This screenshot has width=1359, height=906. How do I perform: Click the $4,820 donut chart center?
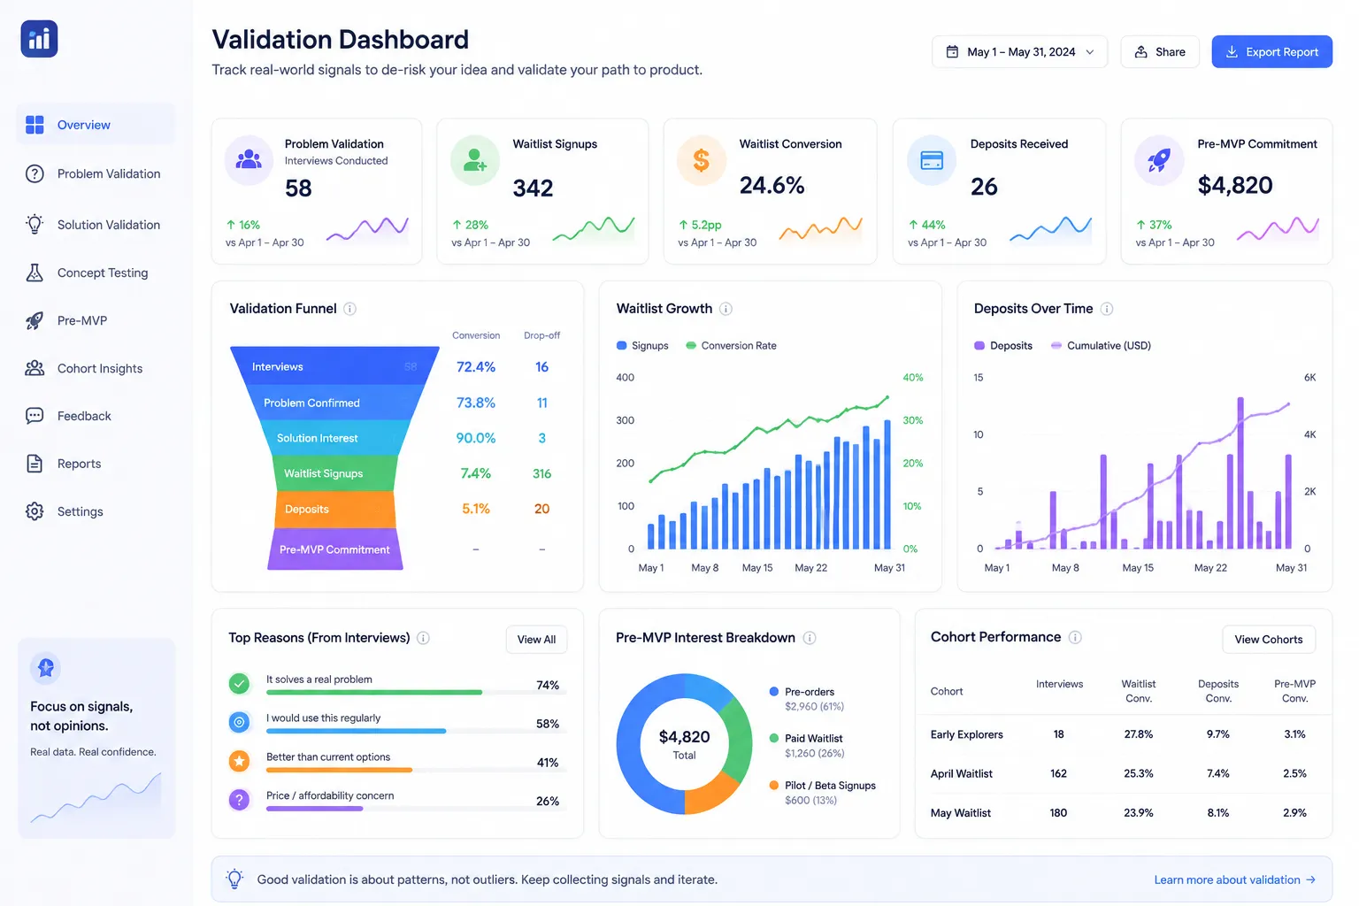[684, 744]
